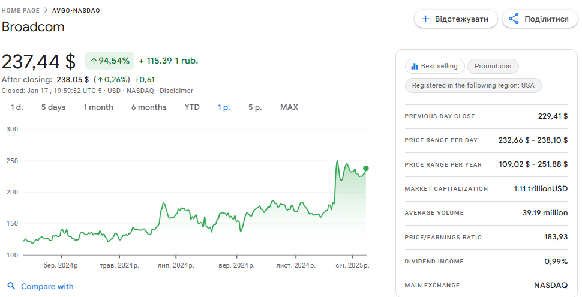Click the plus icon in the Відстежувати button

[x=426, y=19]
